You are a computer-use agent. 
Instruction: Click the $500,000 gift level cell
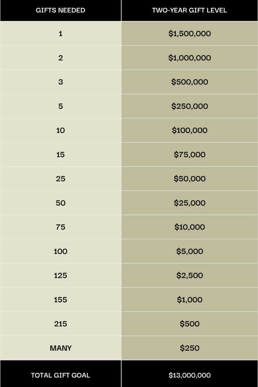(189, 82)
